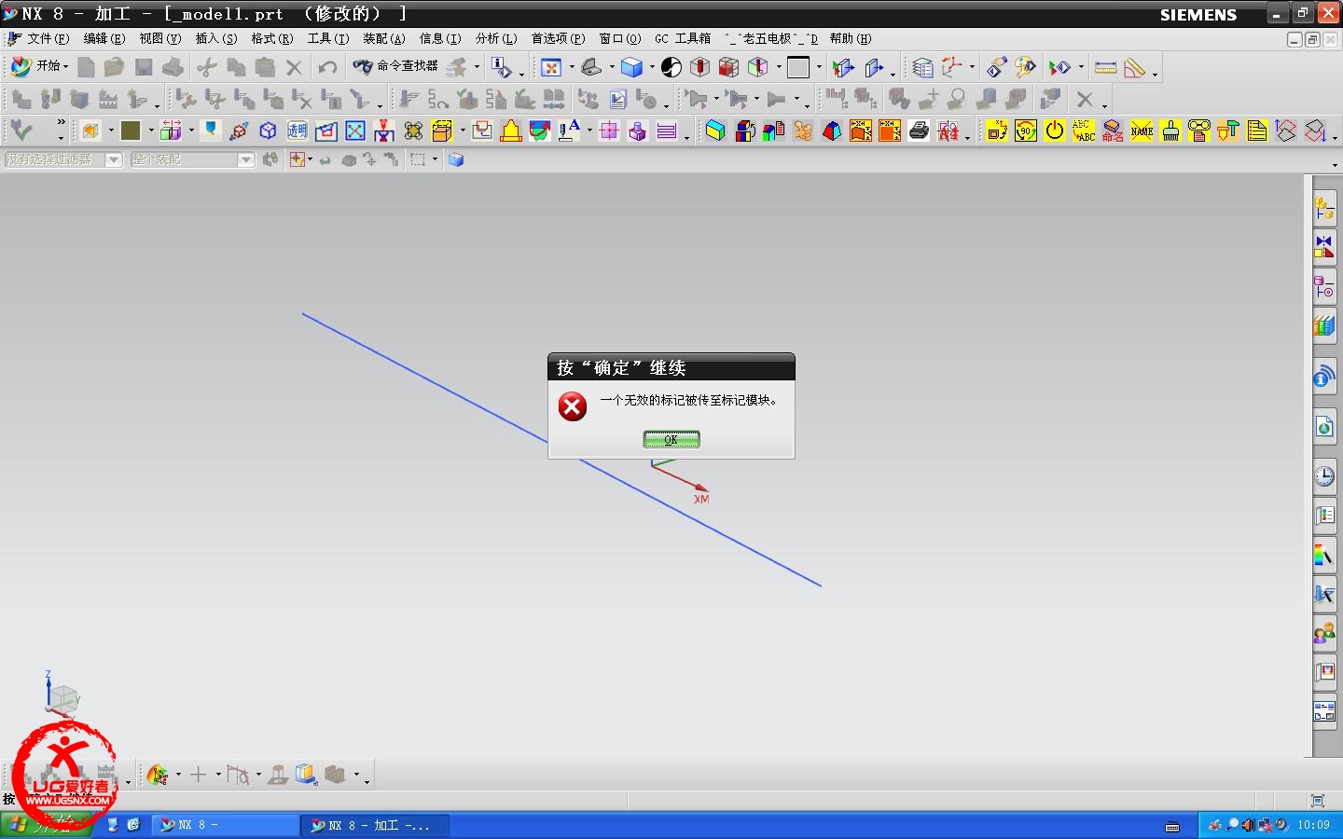Open the 编辑(E) menu
1343x839 pixels.
click(x=104, y=38)
